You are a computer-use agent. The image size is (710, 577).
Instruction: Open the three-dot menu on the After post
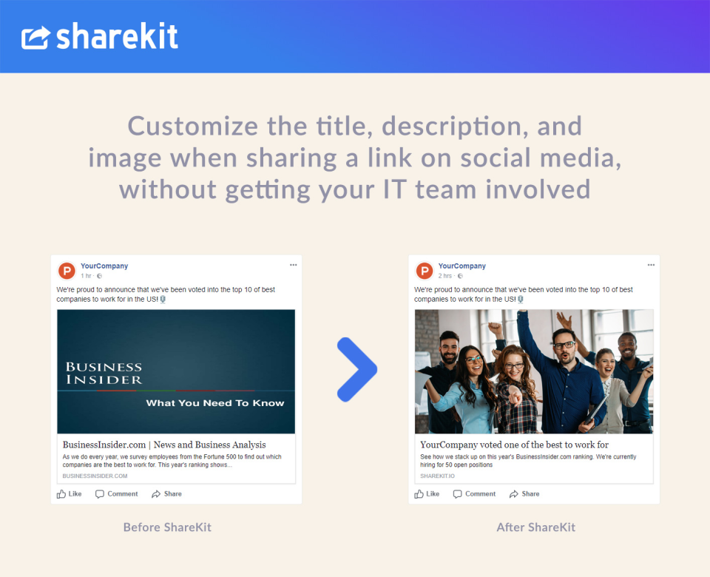tap(651, 265)
